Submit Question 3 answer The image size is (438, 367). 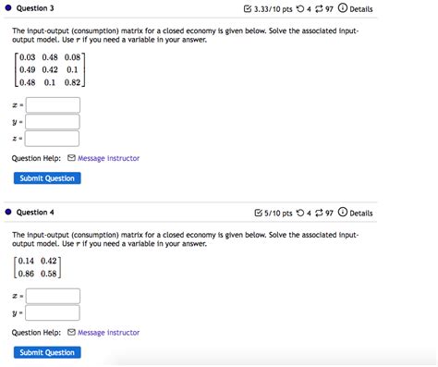click(x=47, y=178)
